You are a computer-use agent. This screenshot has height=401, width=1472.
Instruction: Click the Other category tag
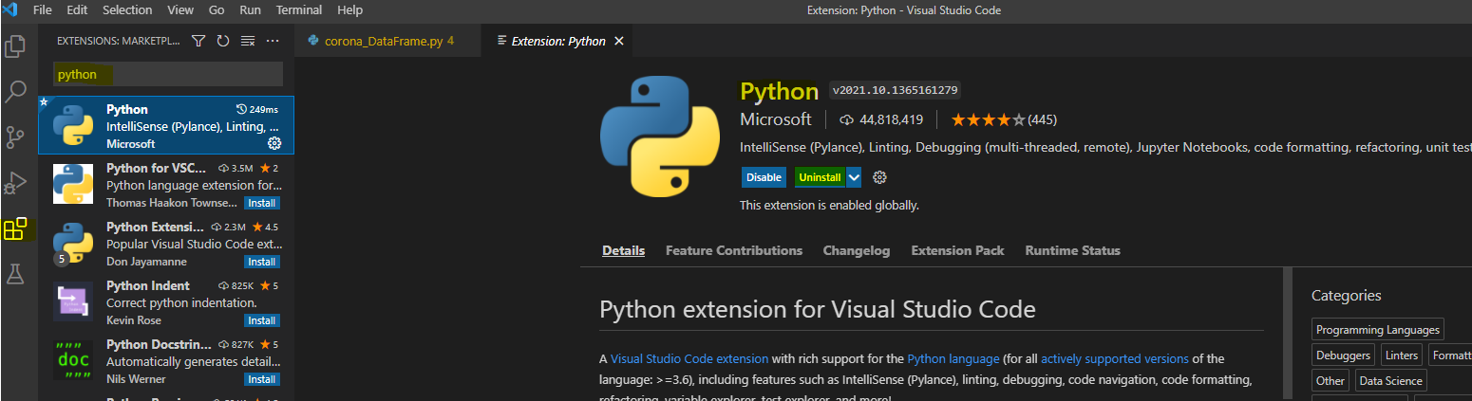[x=1330, y=381]
